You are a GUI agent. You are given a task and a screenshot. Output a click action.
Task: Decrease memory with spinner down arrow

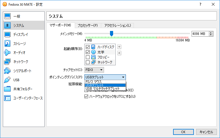211,35
